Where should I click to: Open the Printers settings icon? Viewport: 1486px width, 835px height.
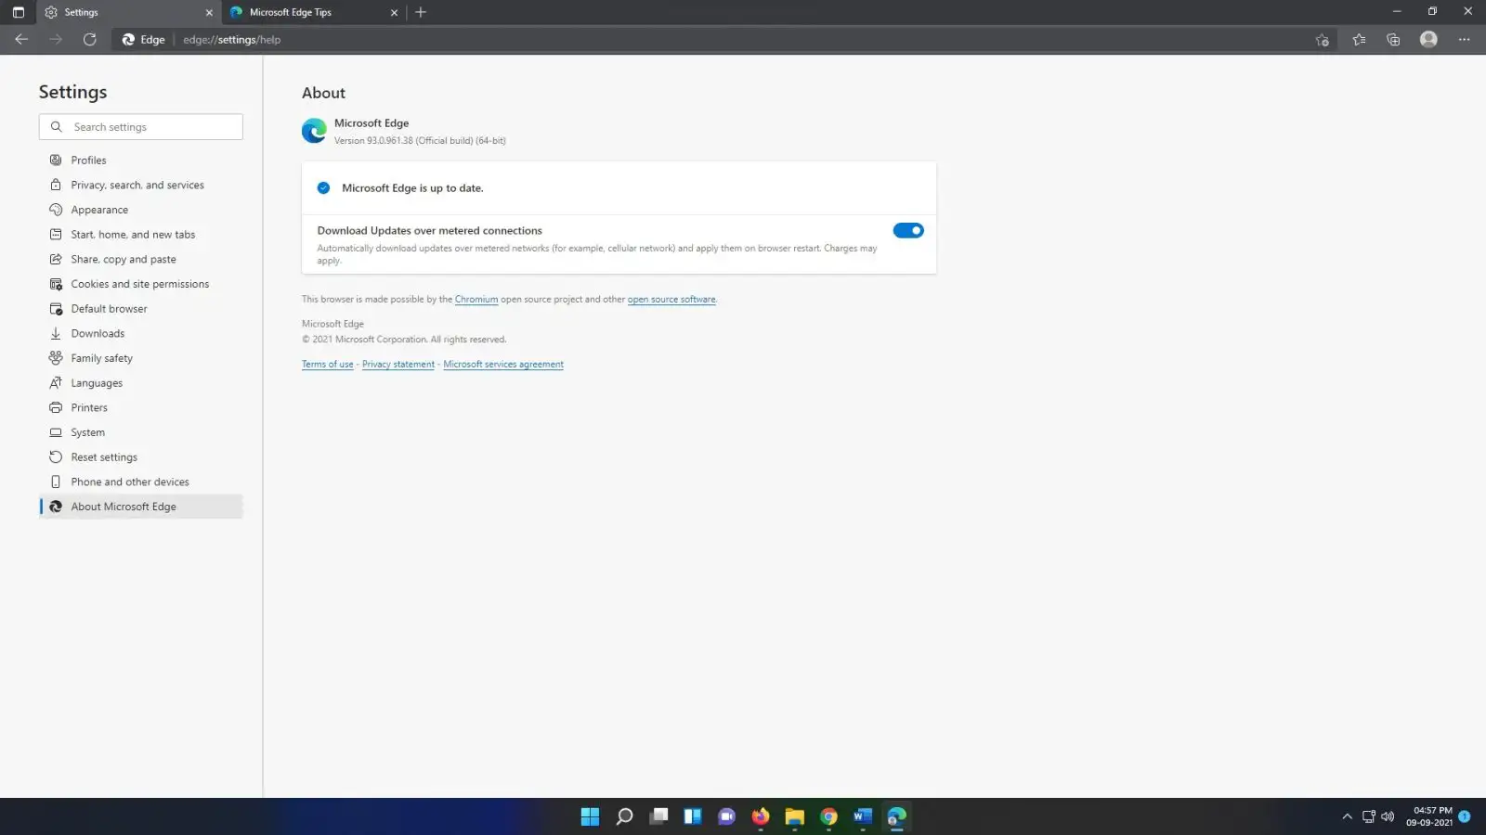tap(56, 407)
